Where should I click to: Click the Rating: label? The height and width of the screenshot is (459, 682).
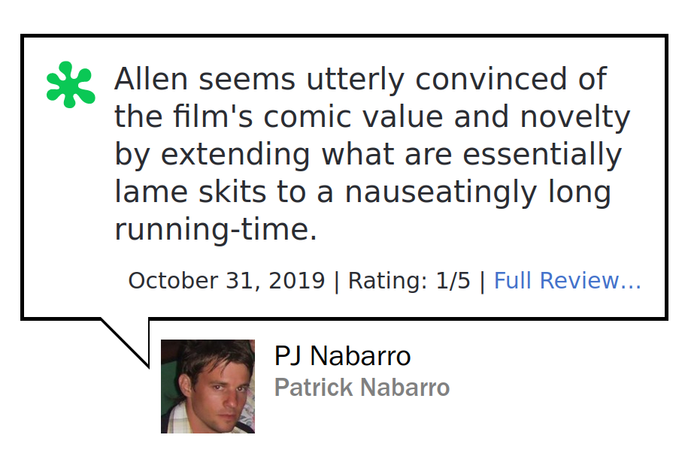[387, 280]
